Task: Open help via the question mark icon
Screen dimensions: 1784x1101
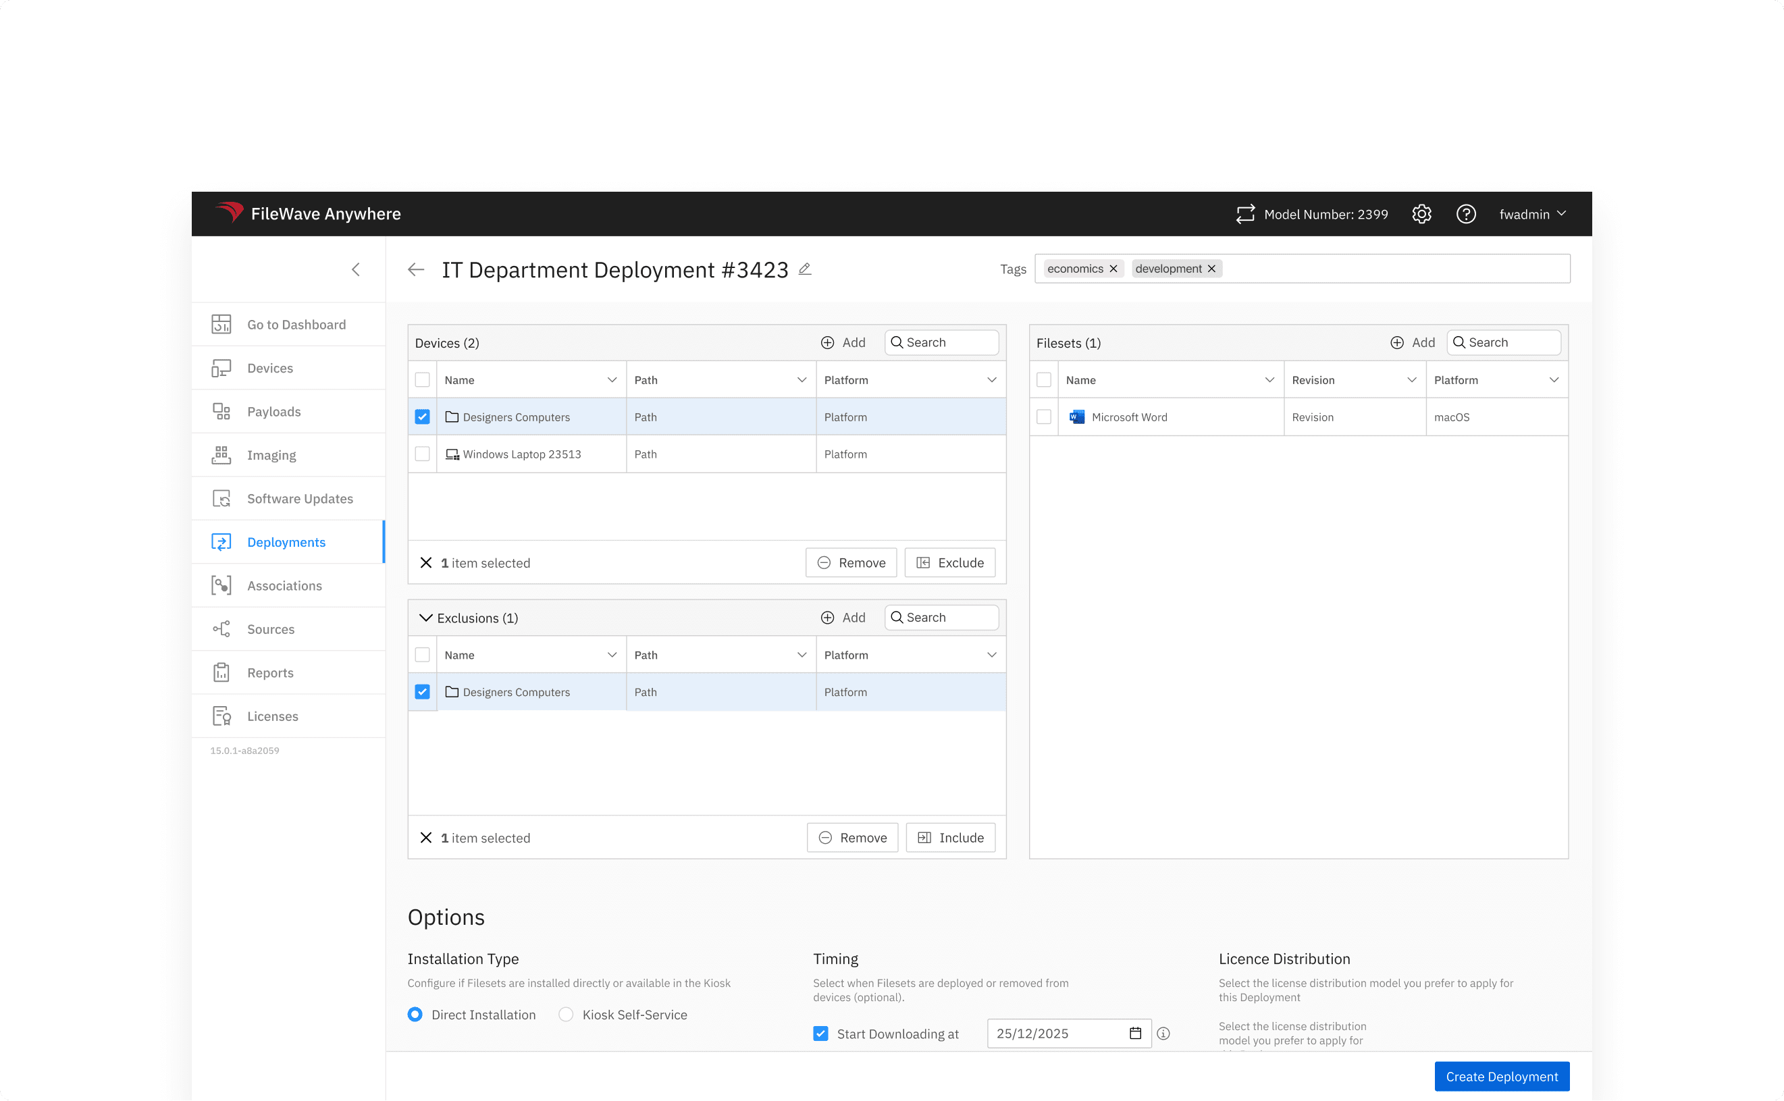Action: point(1465,214)
